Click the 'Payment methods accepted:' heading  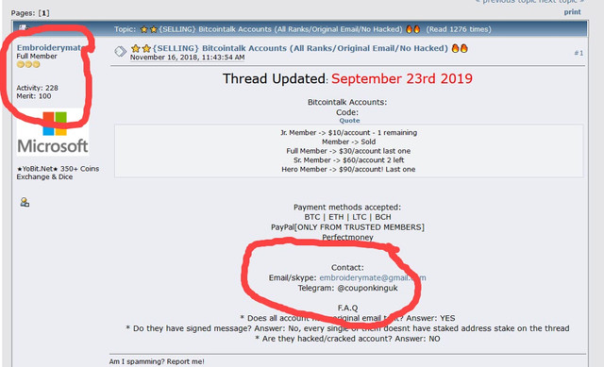tap(347, 208)
